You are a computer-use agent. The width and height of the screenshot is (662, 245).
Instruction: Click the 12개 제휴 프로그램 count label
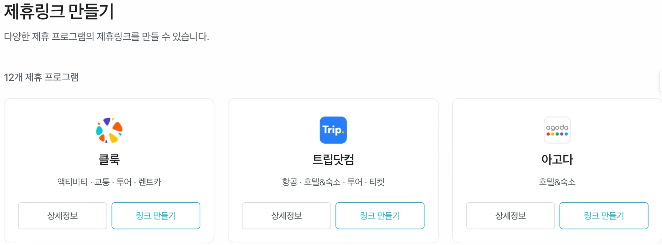point(41,78)
